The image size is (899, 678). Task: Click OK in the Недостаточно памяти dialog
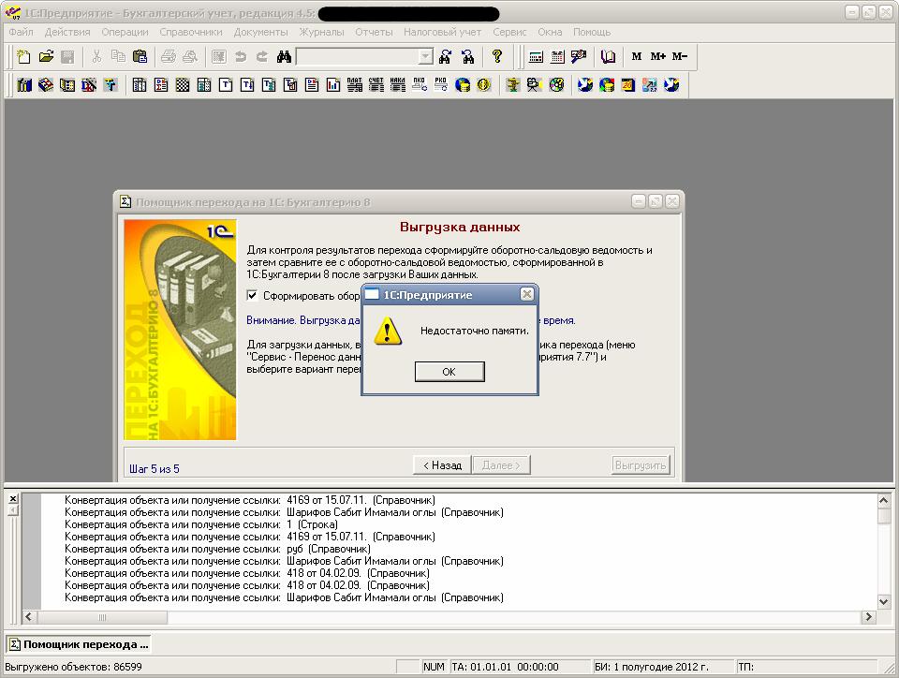pos(449,372)
